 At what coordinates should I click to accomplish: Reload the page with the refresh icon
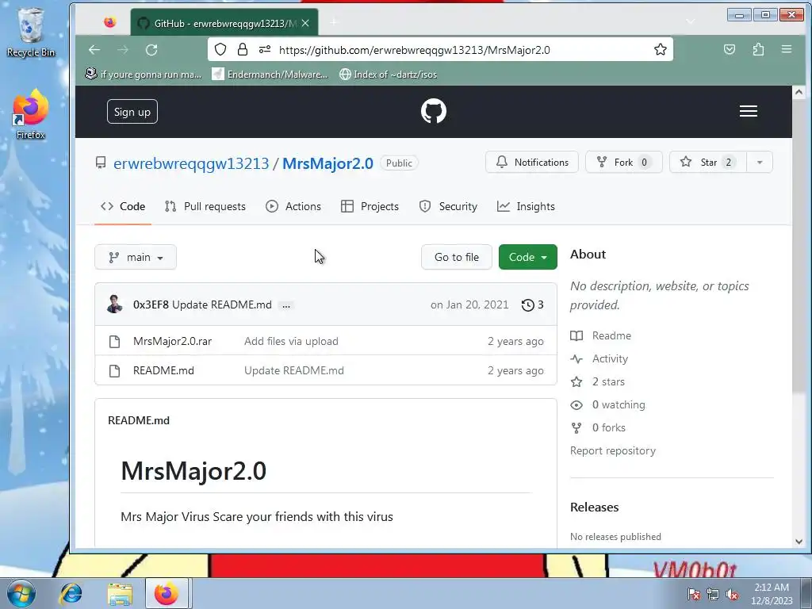pyautogui.click(x=151, y=50)
